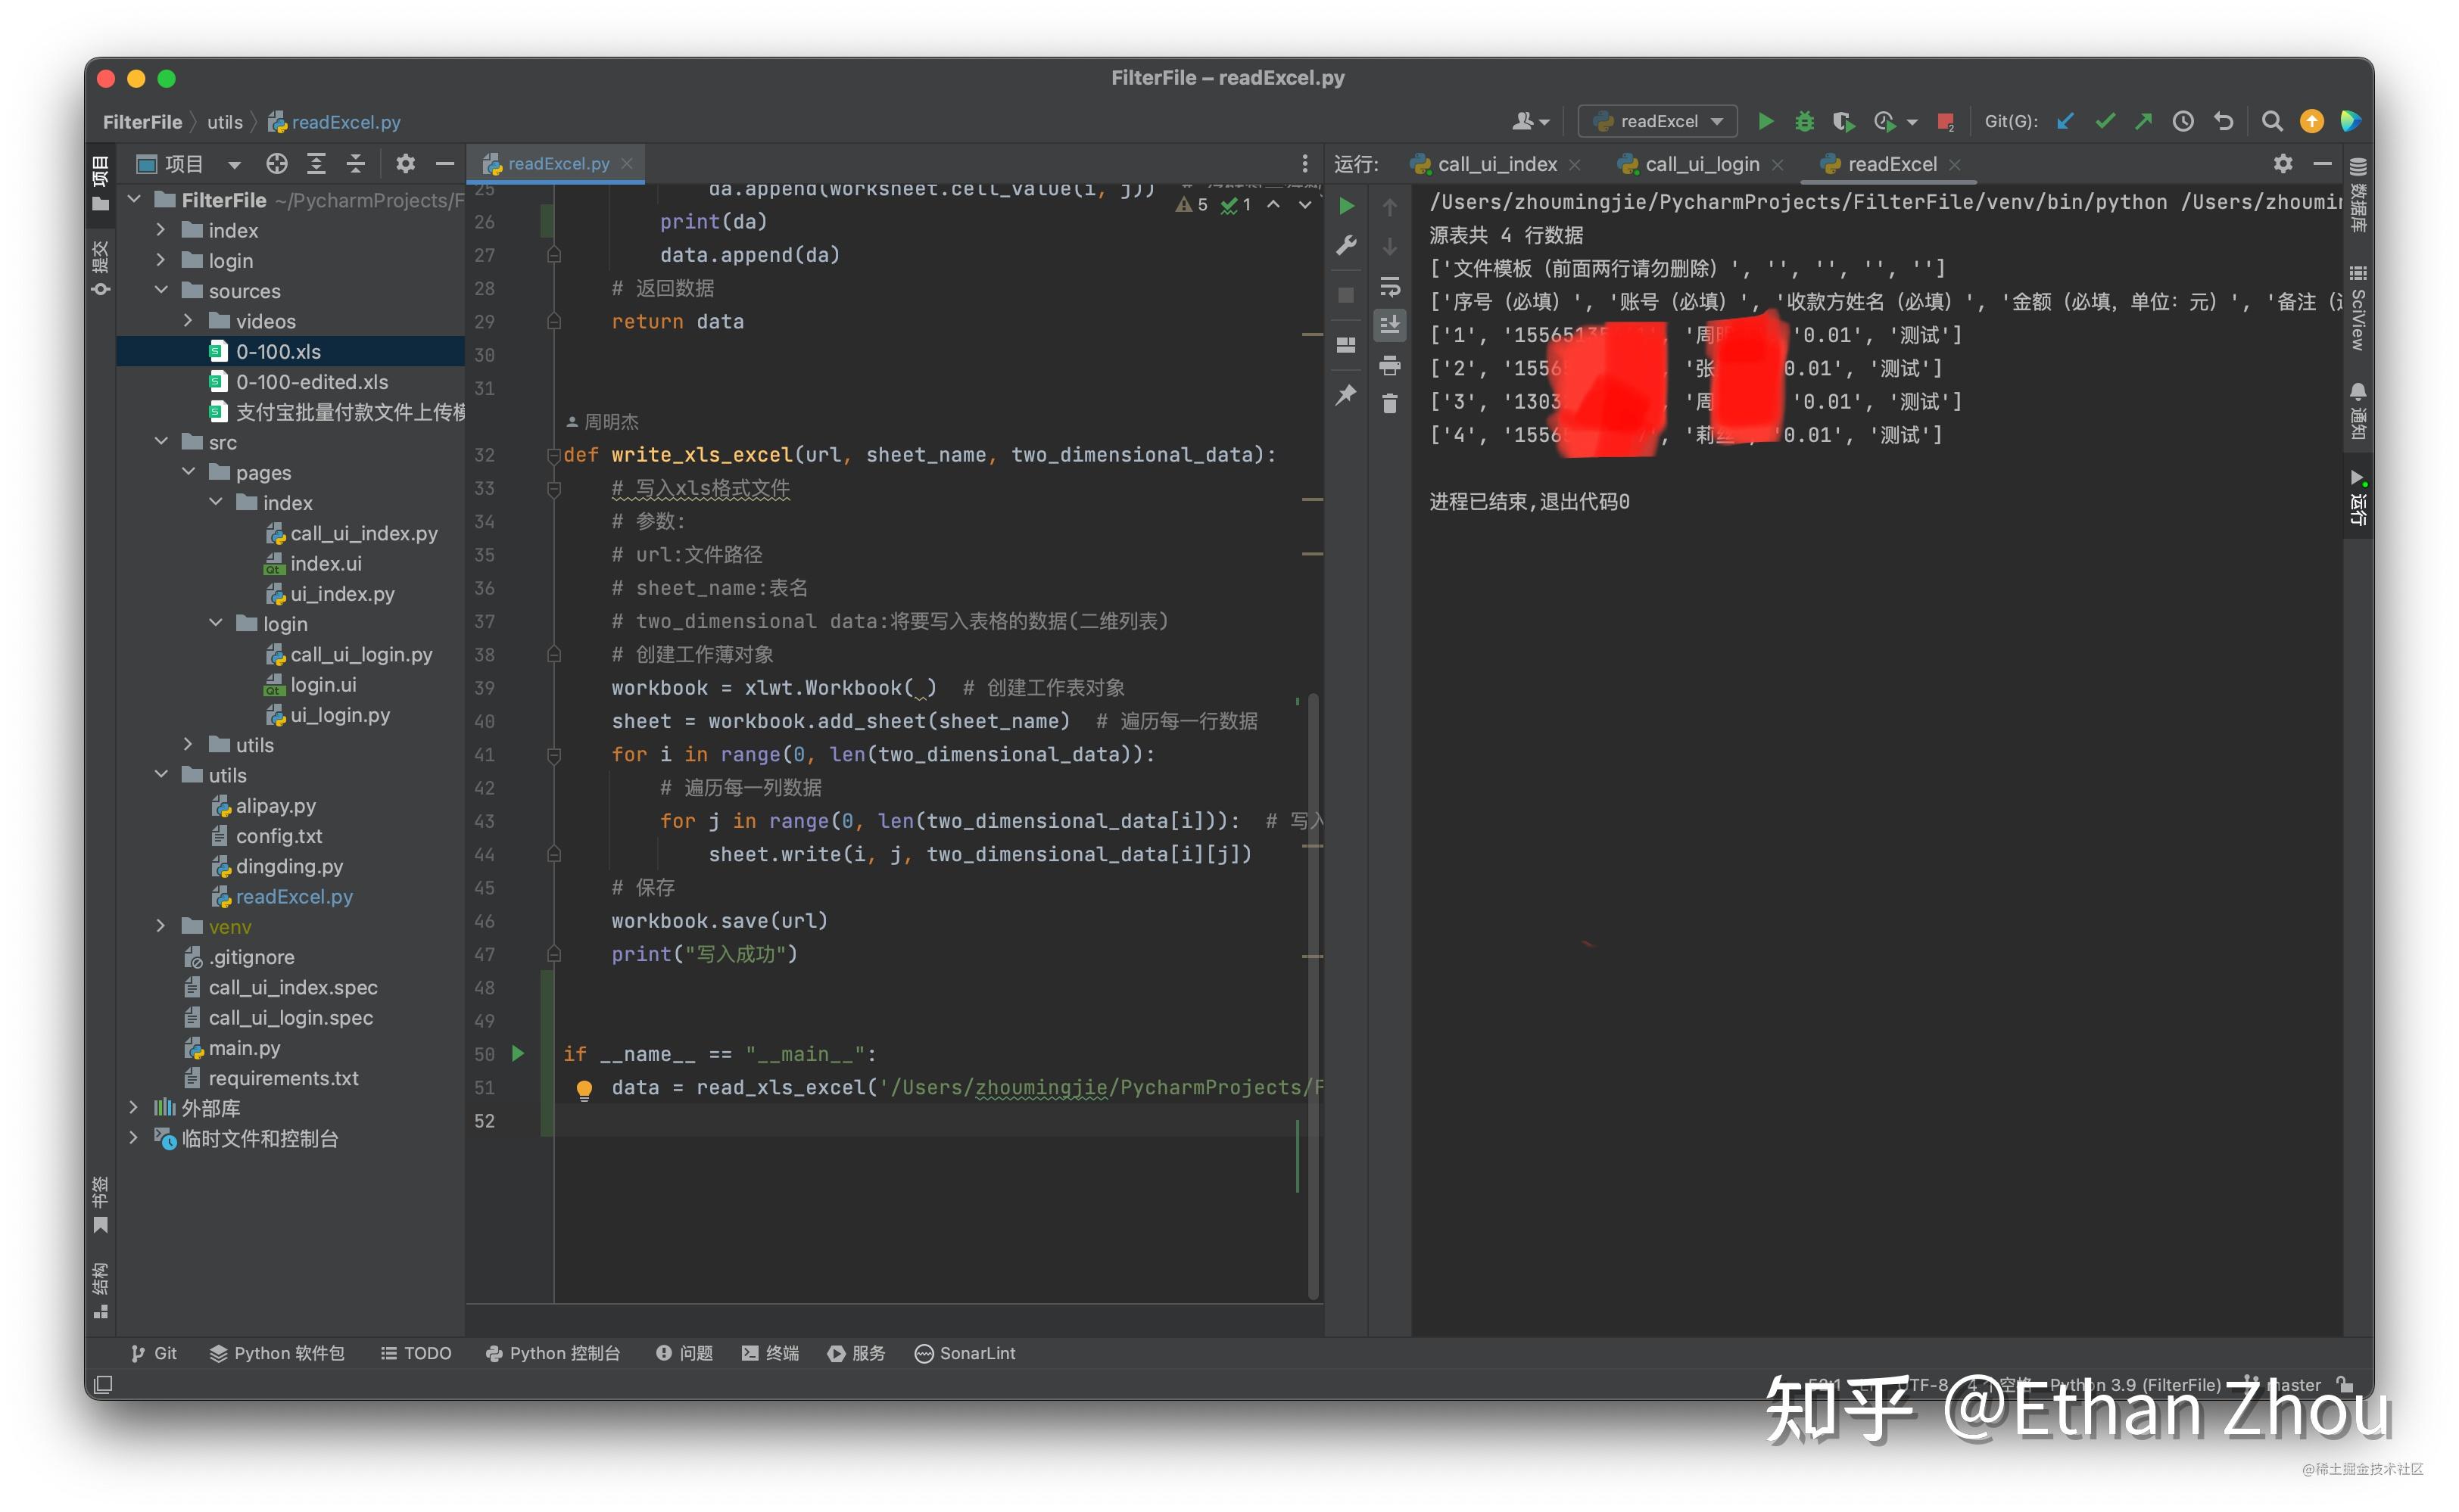The height and width of the screenshot is (1512, 2459).
Task: Click utils breadcrumb in navigation bar
Action: click(225, 122)
